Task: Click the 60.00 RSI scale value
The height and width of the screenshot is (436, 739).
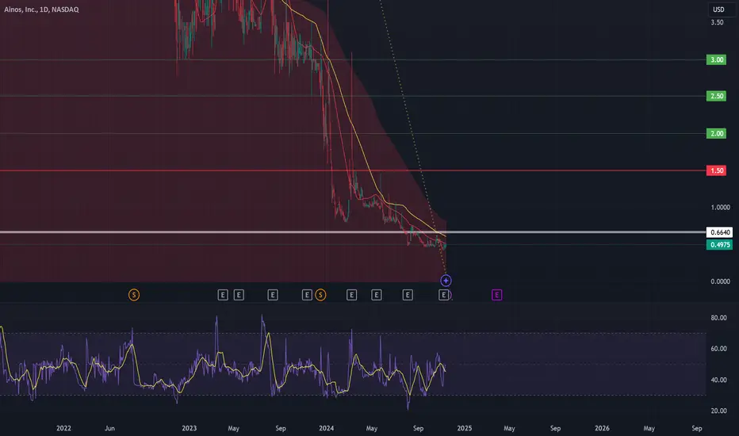Action: (718, 349)
